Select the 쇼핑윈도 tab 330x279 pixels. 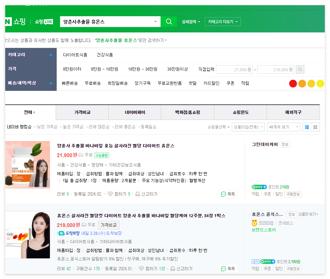tap(241, 112)
